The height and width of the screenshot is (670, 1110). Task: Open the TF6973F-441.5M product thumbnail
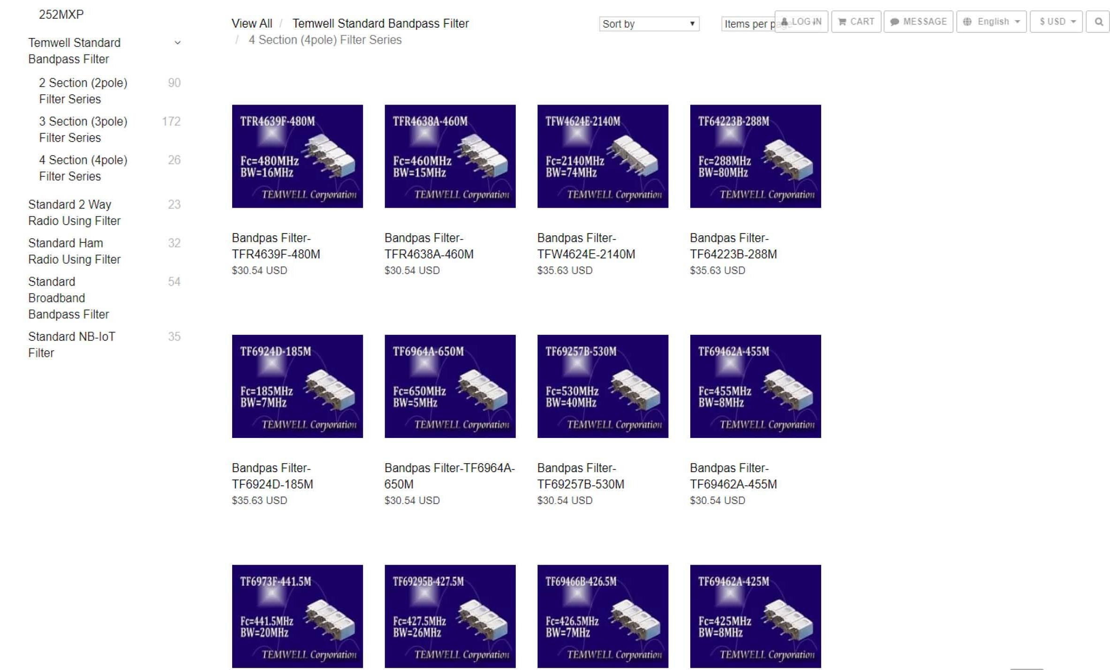pos(297,616)
